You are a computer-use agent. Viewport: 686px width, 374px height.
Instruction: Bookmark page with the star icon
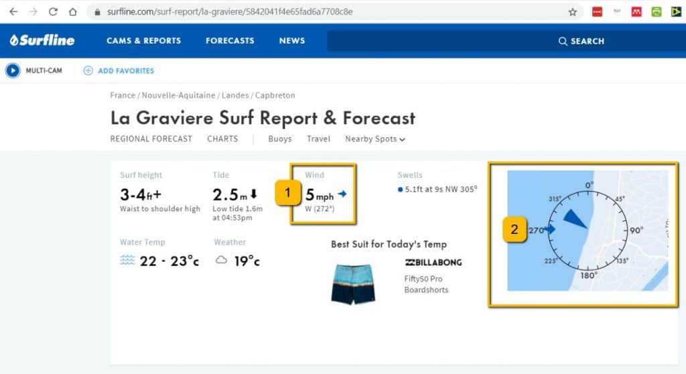point(572,12)
